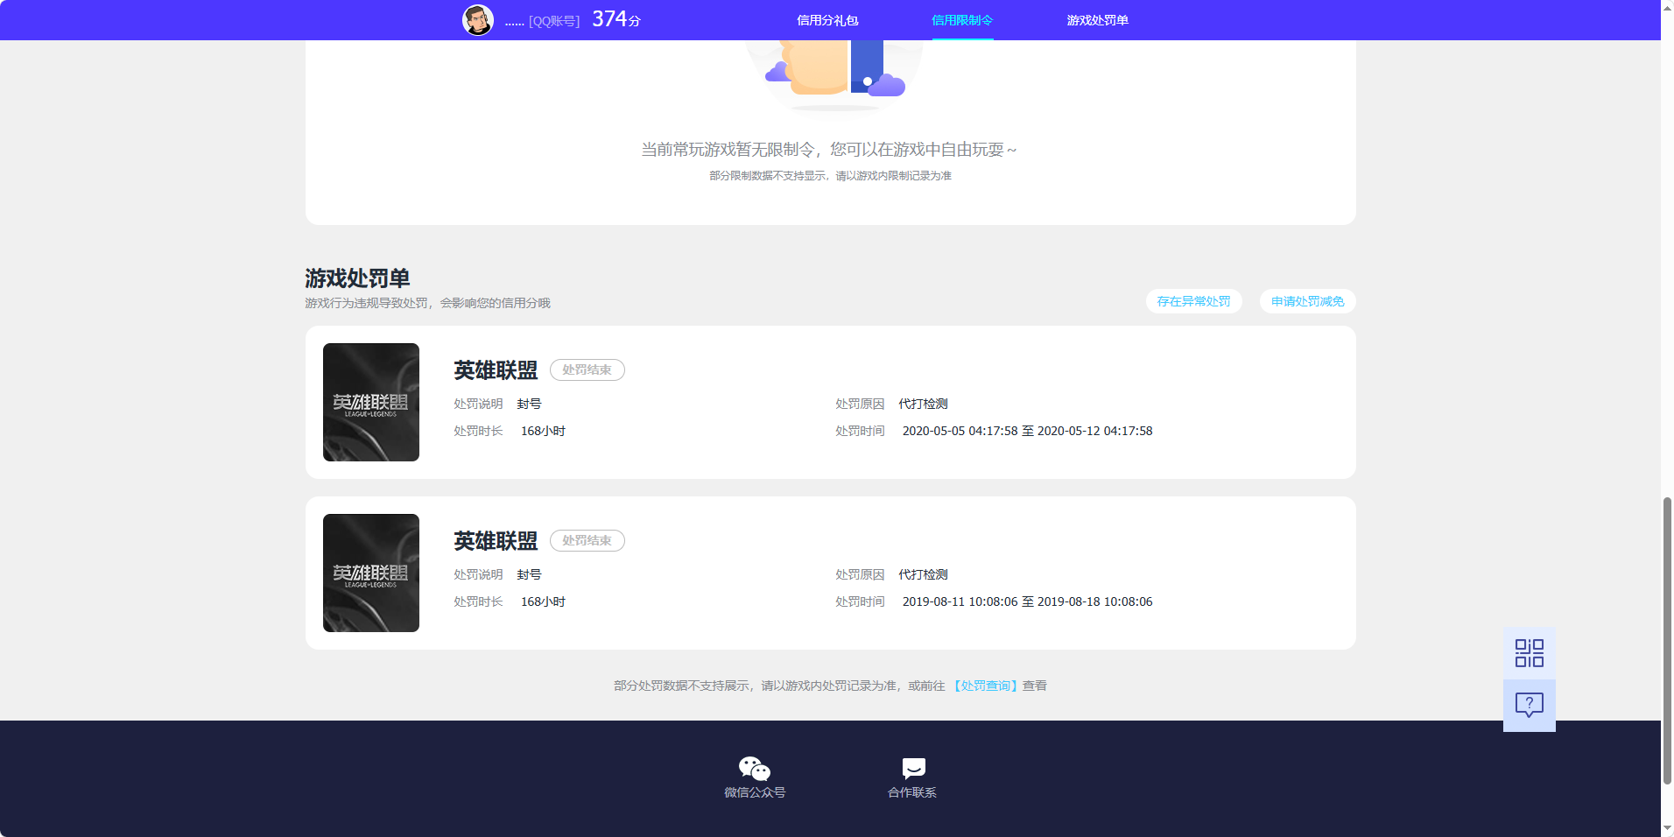Click the scrollbar down arrow

click(1666, 828)
